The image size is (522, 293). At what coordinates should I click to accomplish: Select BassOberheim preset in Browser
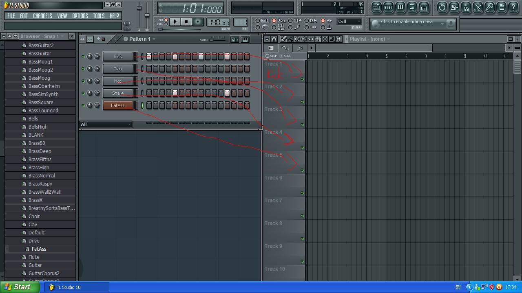[x=44, y=86]
